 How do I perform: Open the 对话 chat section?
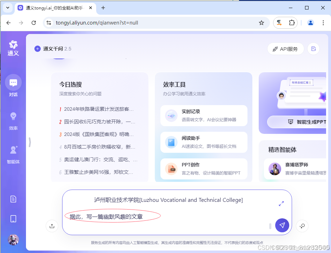click(x=13, y=86)
